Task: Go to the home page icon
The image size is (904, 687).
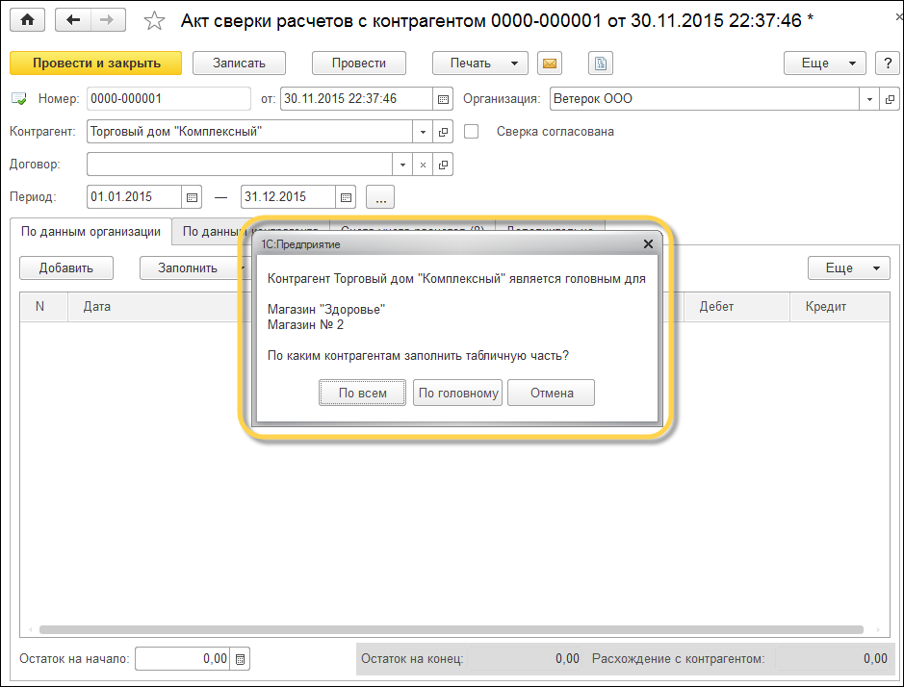Action: click(27, 21)
